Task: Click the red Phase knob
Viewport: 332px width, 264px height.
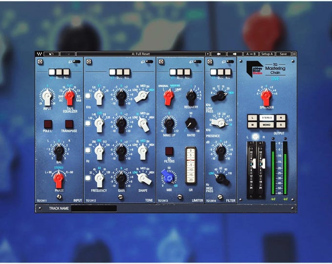Action: [59, 179]
